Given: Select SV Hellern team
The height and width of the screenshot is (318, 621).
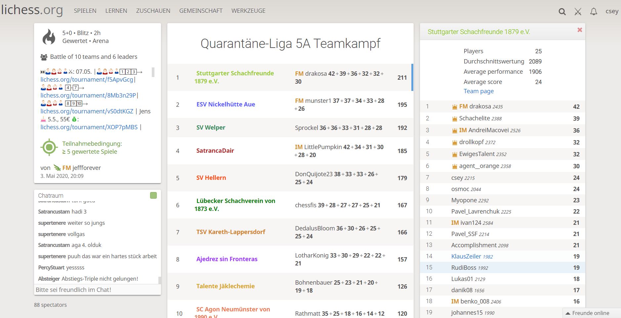Looking at the screenshot, I should click(x=211, y=178).
